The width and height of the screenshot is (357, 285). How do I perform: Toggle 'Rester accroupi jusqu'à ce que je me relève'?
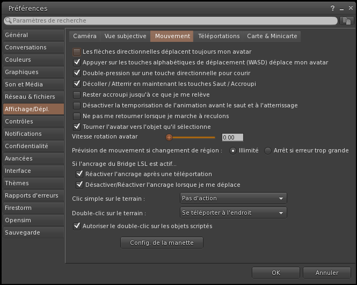tap(77, 94)
